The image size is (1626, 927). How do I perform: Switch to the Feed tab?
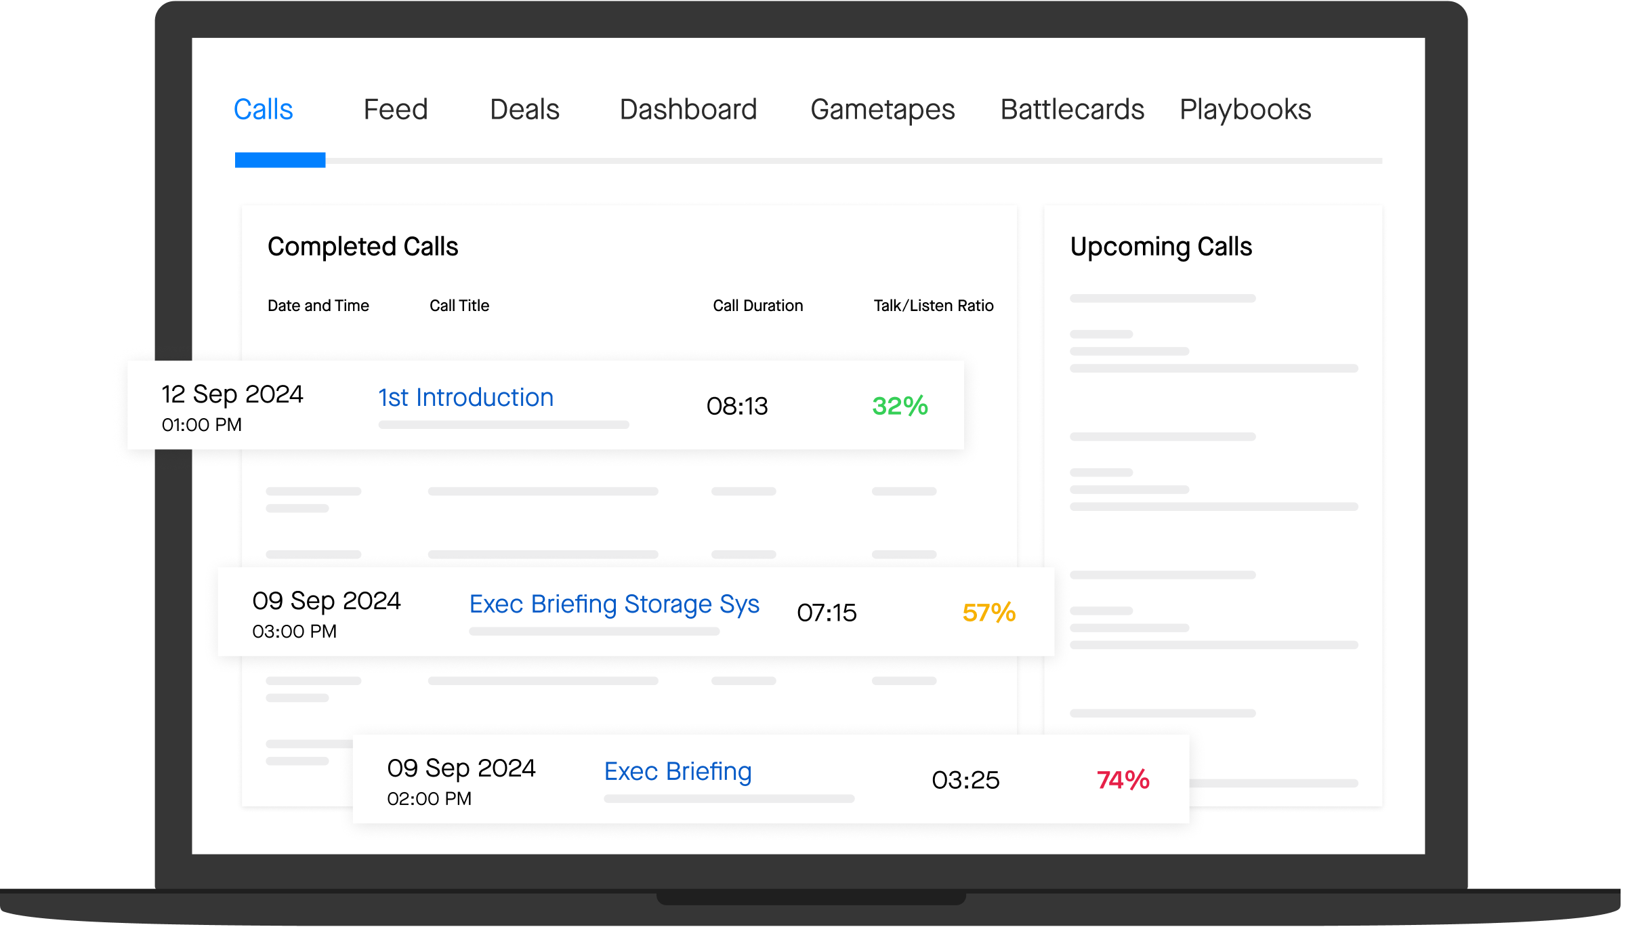(396, 109)
